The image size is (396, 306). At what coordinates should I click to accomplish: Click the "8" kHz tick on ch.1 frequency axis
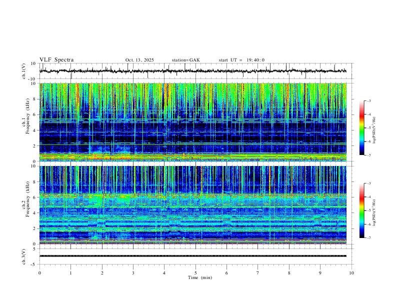pyautogui.click(x=34, y=99)
